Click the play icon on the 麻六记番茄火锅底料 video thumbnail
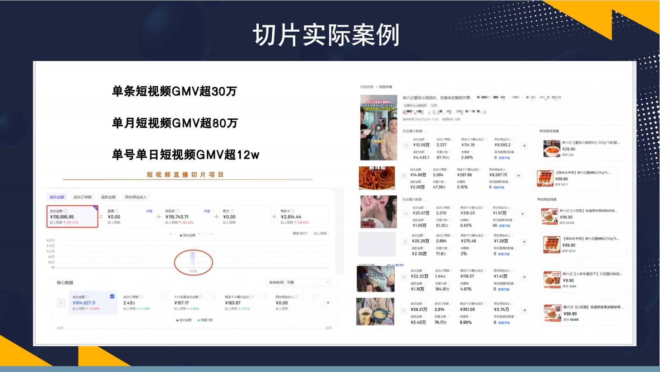Screen dimensions: 660x372 click(x=379, y=127)
